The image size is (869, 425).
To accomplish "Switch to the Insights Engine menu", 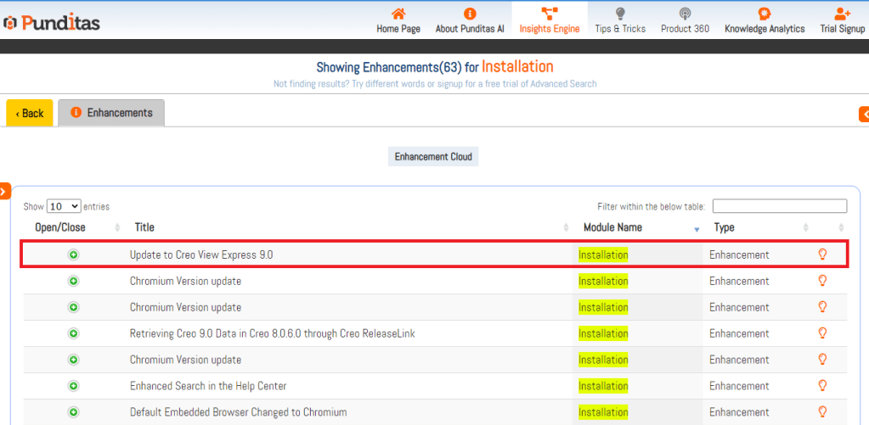I will point(550,20).
